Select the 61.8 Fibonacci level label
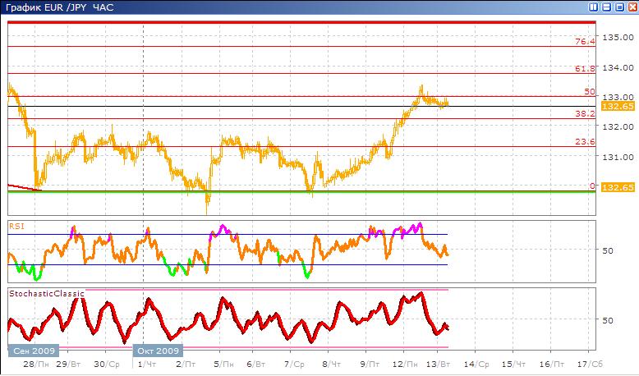 pos(585,69)
